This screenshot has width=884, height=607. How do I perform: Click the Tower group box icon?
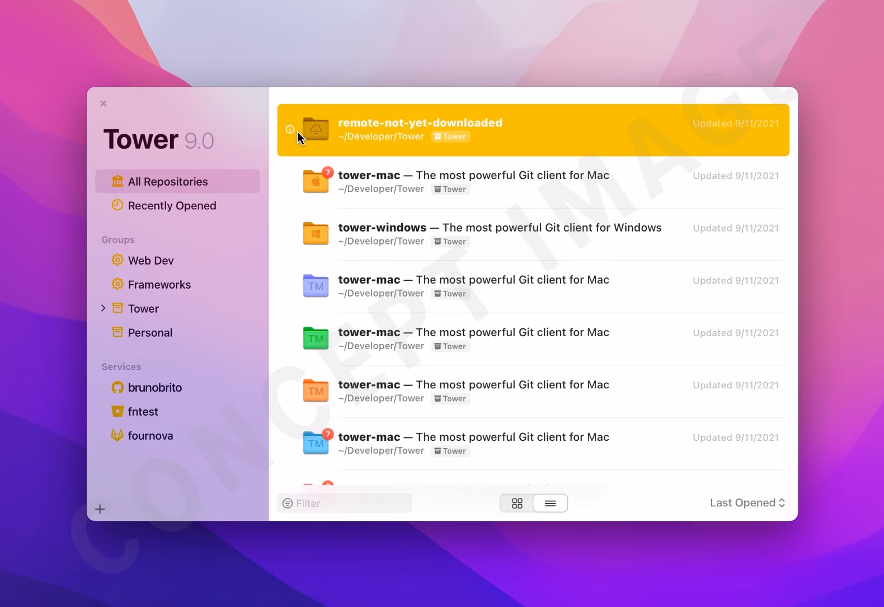point(117,308)
